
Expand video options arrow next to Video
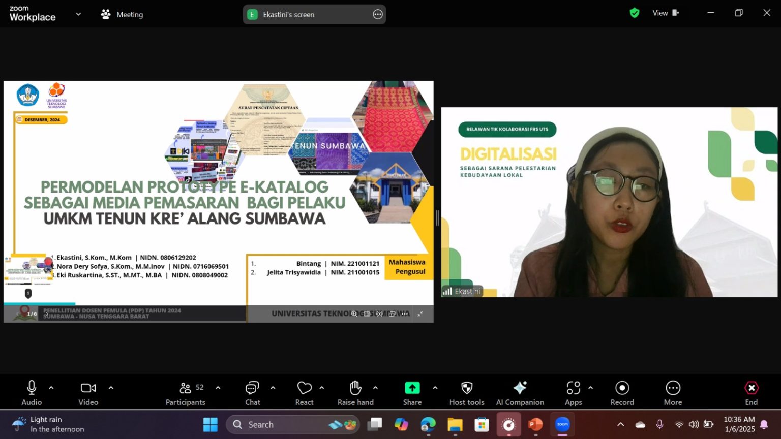(111, 388)
